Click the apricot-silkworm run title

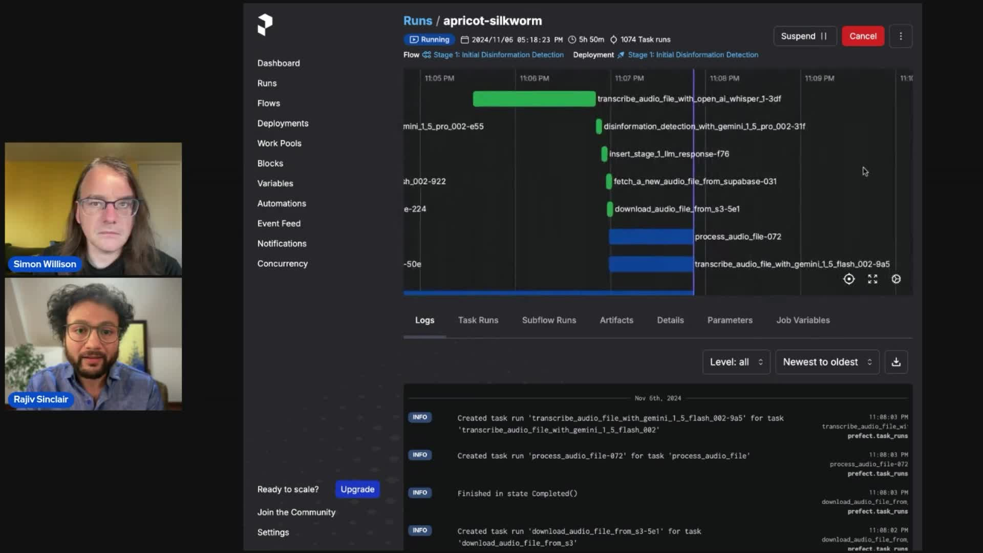coord(492,21)
